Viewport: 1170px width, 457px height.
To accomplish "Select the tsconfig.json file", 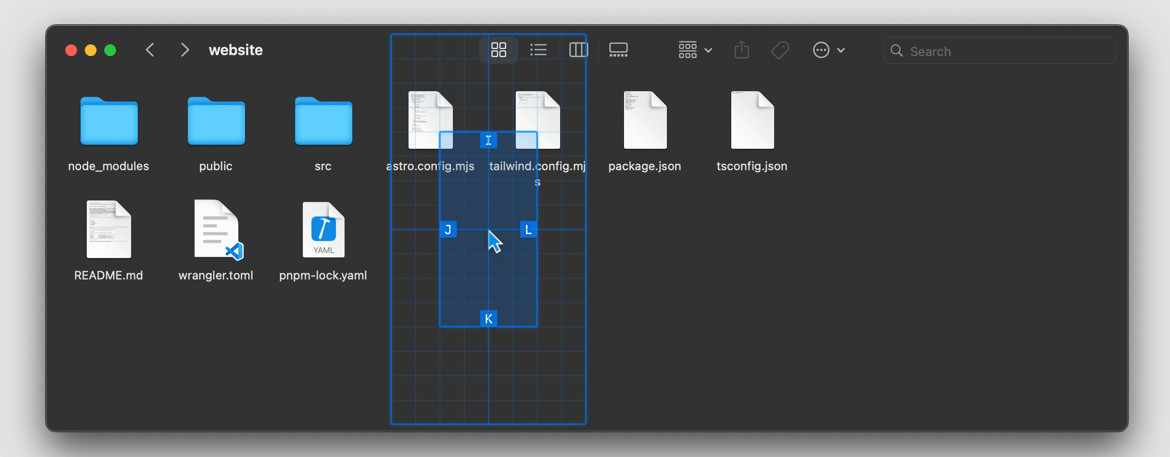I will 752,120.
